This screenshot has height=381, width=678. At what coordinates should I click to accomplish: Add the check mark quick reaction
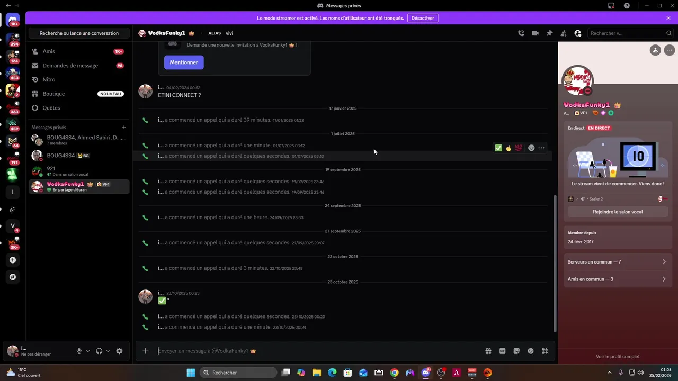[x=498, y=148]
